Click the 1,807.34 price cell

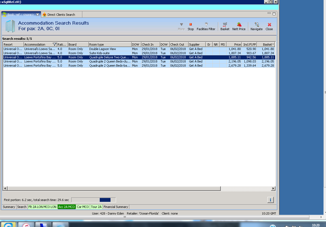tap(235, 53)
